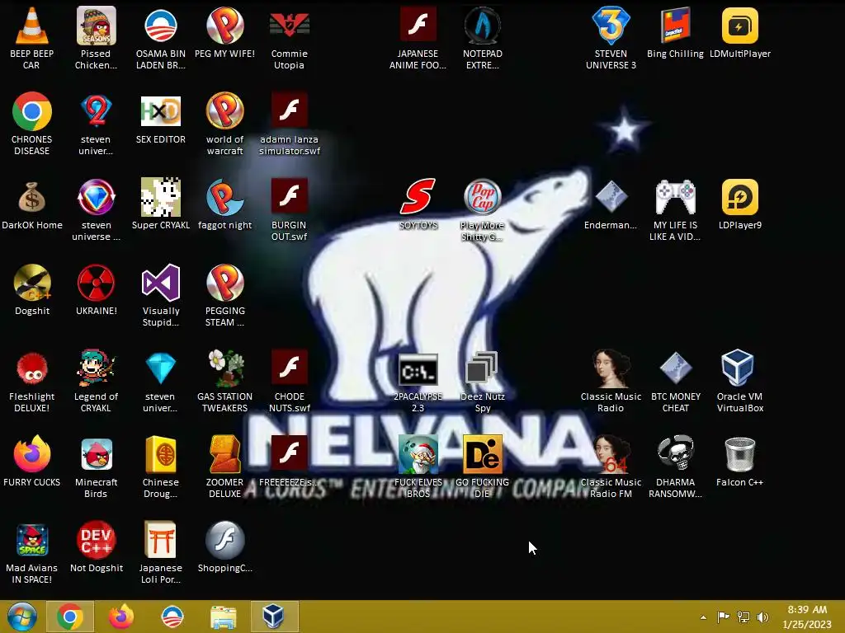The image size is (845, 633).
Task: Open the PEG MY WIFE! icon
Action: (x=225, y=26)
